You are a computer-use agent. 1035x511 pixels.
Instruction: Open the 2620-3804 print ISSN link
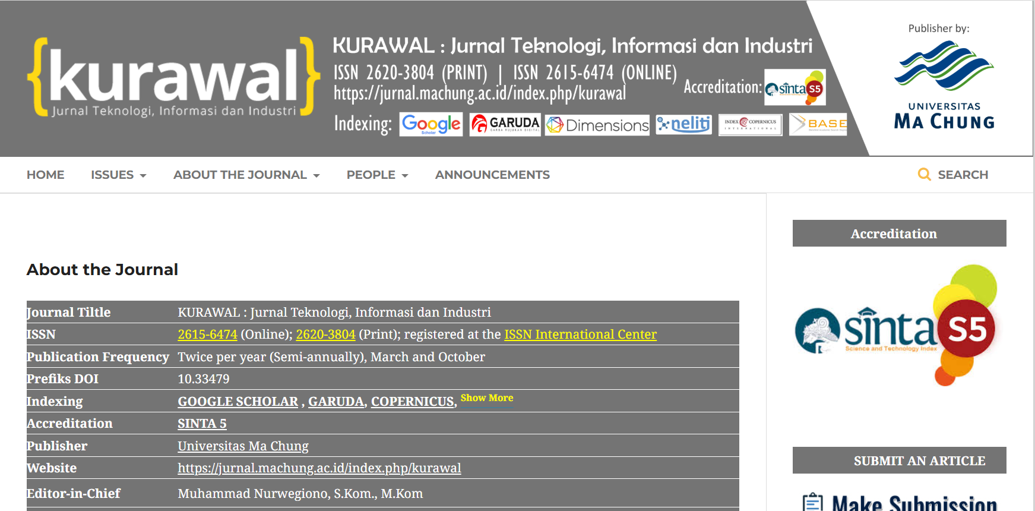[x=326, y=335]
